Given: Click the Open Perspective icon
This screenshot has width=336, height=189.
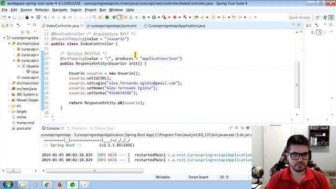Looking at the screenshot, I should coord(318,17).
